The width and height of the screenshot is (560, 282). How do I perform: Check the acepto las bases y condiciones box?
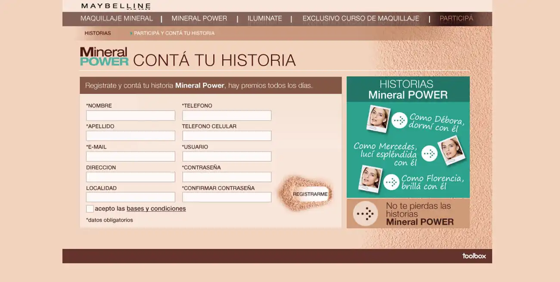pyautogui.click(x=90, y=209)
